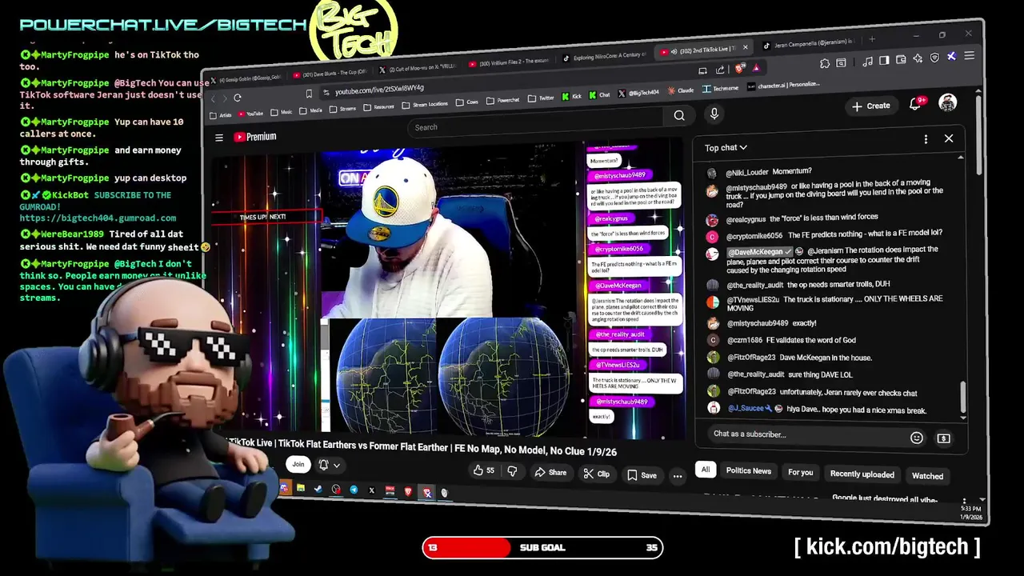Open Brave Rewards triangle icon
1024x576 pixels.
click(x=755, y=68)
